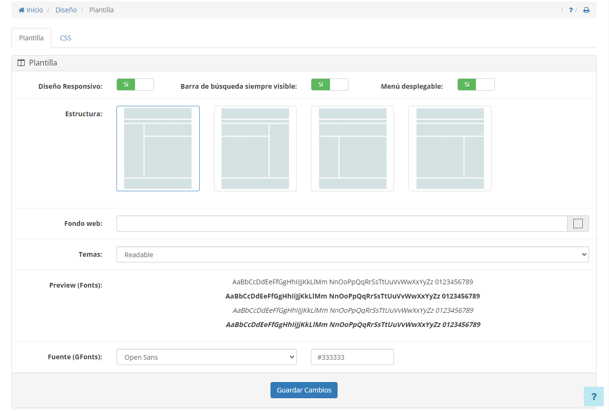Open the Temas dropdown showing Readable
The width and height of the screenshot is (609, 411).
pyautogui.click(x=352, y=254)
